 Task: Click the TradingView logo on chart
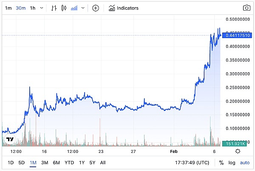tap(10, 139)
